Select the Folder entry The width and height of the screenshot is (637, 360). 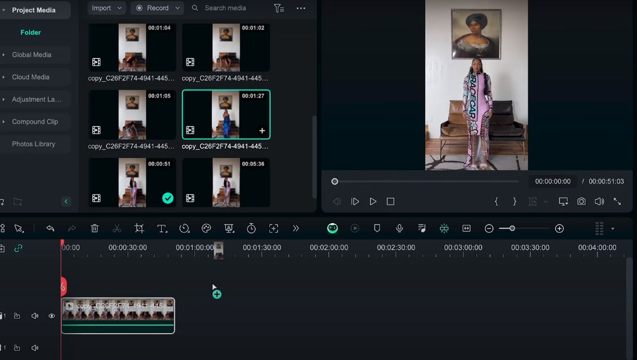pyautogui.click(x=30, y=33)
